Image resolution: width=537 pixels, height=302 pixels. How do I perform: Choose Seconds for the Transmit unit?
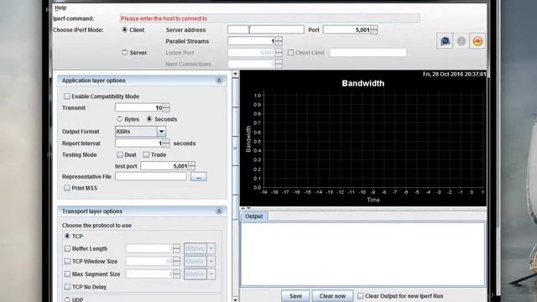149,119
